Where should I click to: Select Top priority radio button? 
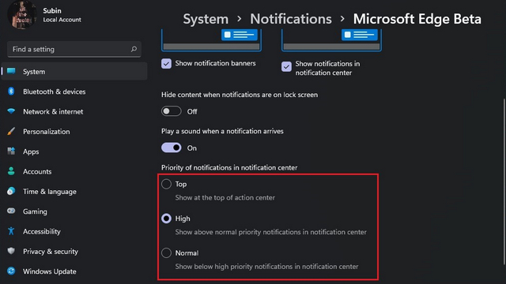pos(166,184)
